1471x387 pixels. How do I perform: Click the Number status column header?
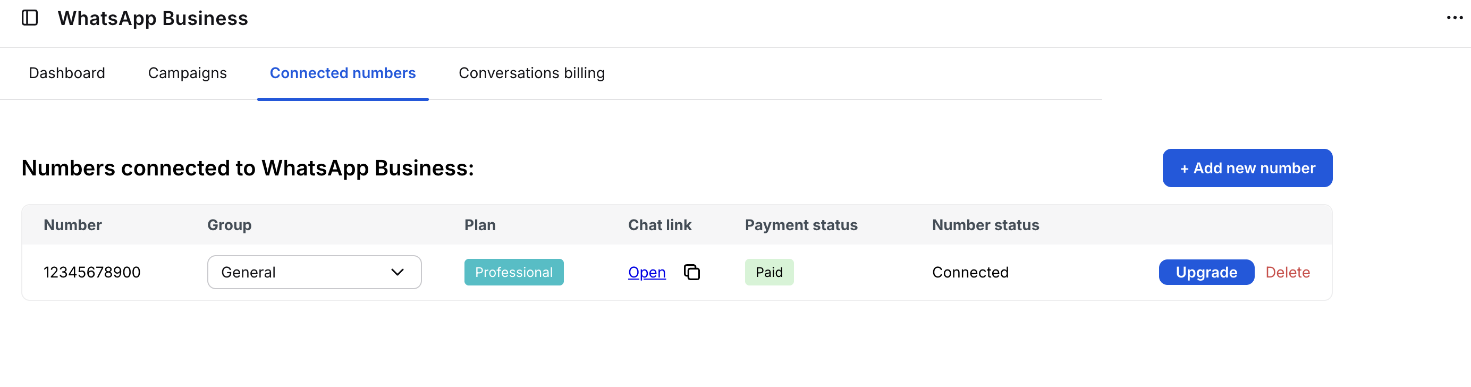(x=985, y=225)
